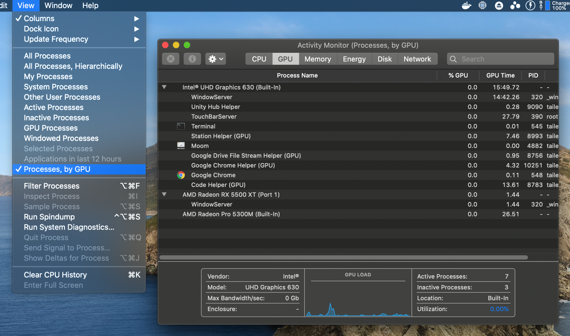Click the Docker whale icon in menu bar
Screen dimensions: 570x336
click(x=467, y=5)
